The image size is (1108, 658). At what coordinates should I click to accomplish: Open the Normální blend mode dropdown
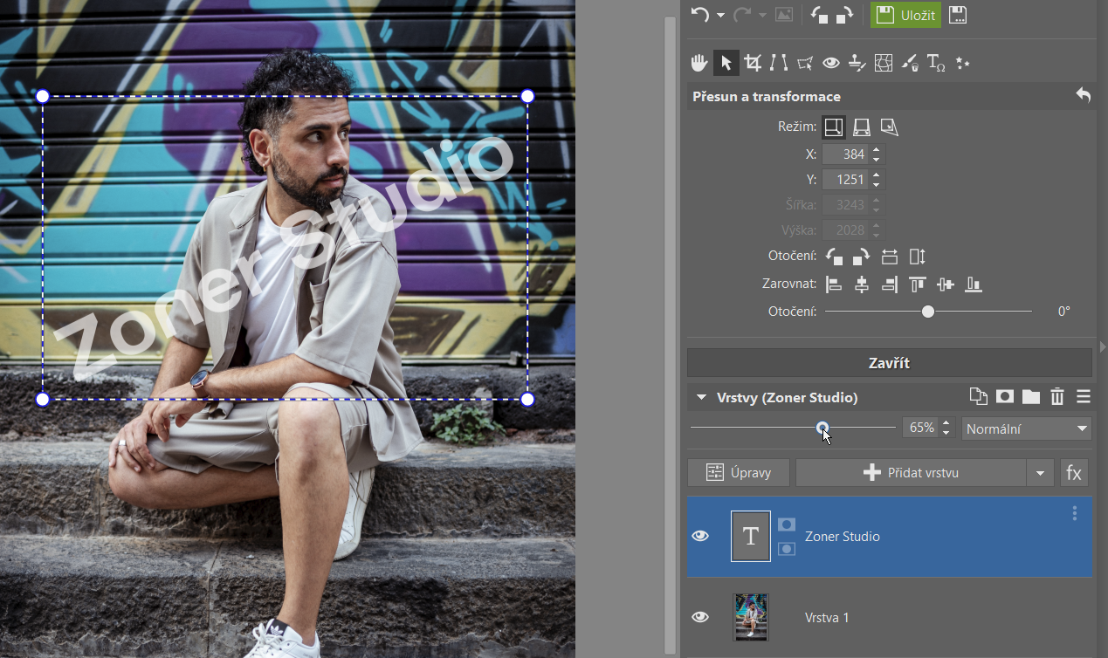pyautogui.click(x=1026, y=428)
